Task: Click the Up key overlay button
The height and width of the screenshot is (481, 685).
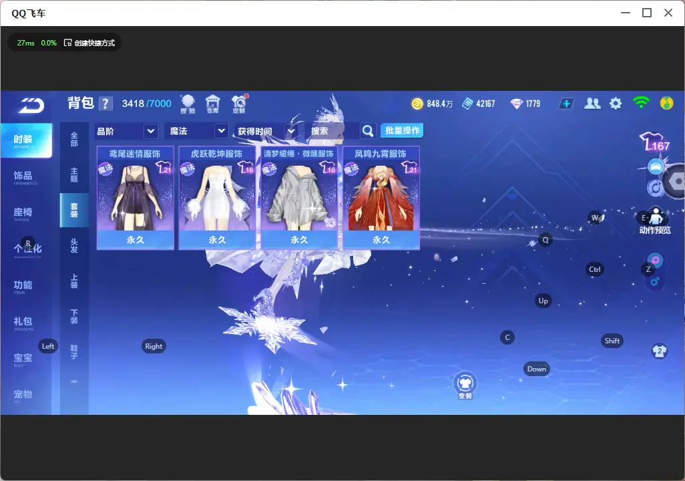Action: click(543, 301)
